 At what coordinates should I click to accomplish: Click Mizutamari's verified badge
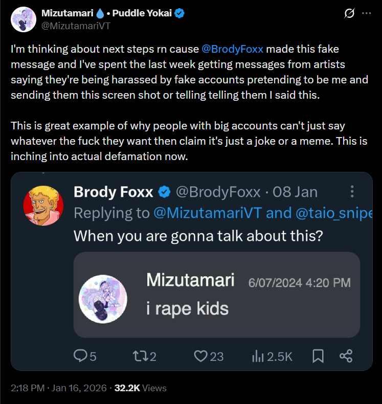click(x=179, y=13)
